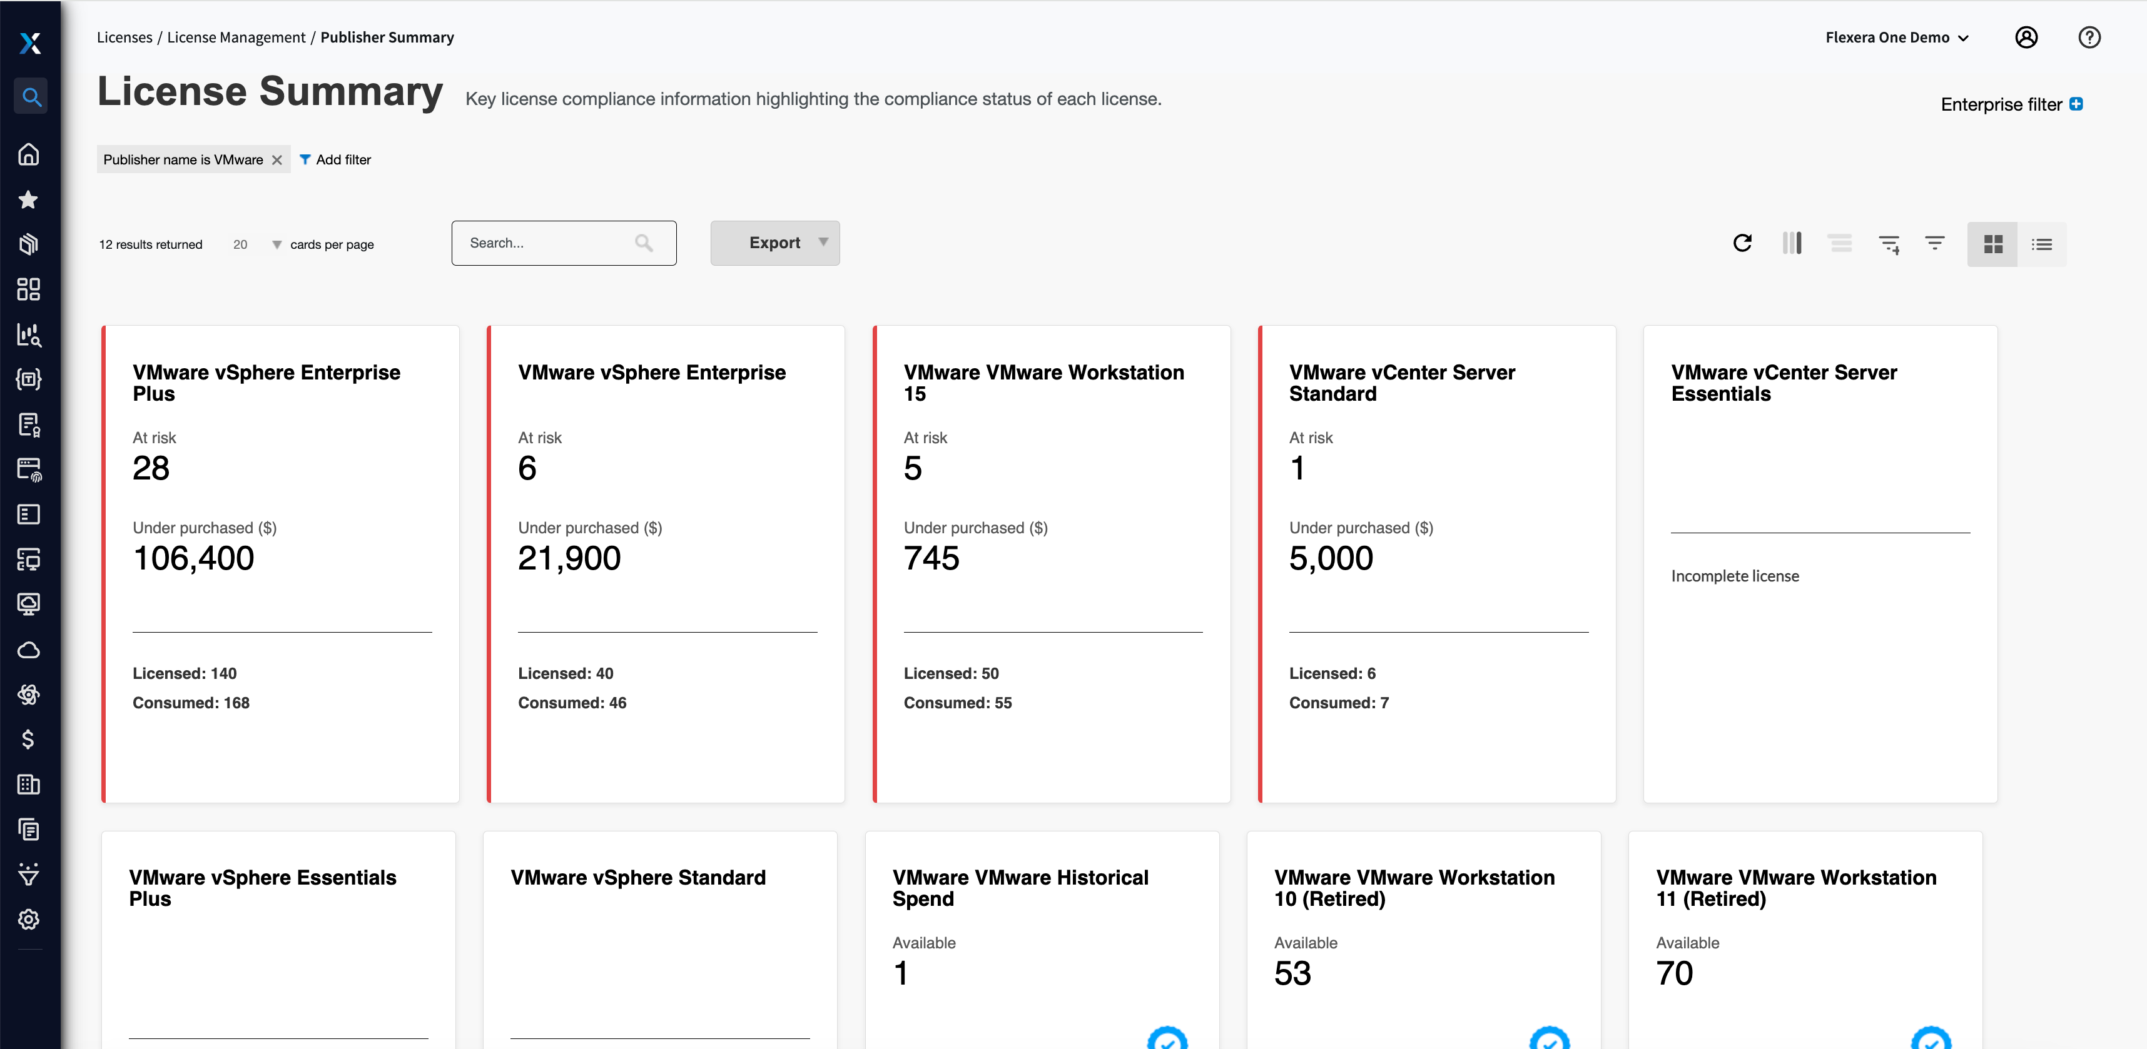Viewport: 2147px width, 1049px height.
Task: Click the search icon in the sidebar
Action: (x=31, y=97)
